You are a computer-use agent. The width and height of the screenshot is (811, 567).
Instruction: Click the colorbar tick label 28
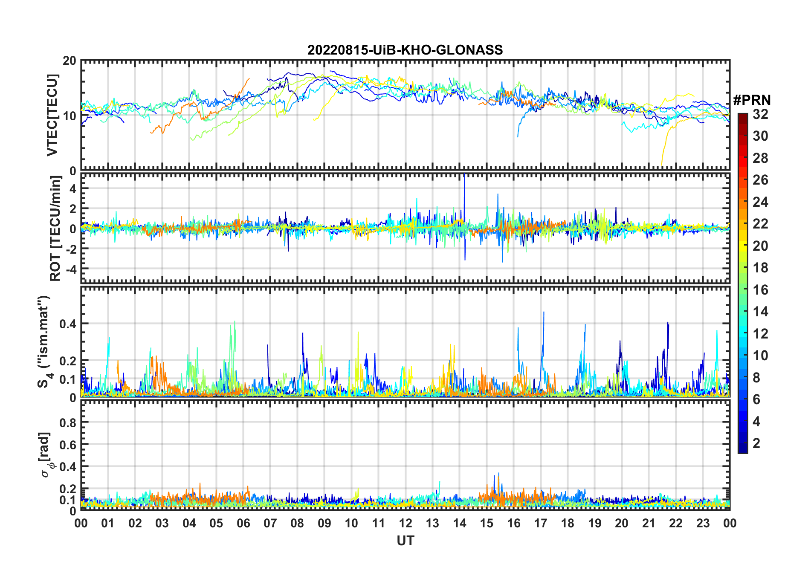760,158
